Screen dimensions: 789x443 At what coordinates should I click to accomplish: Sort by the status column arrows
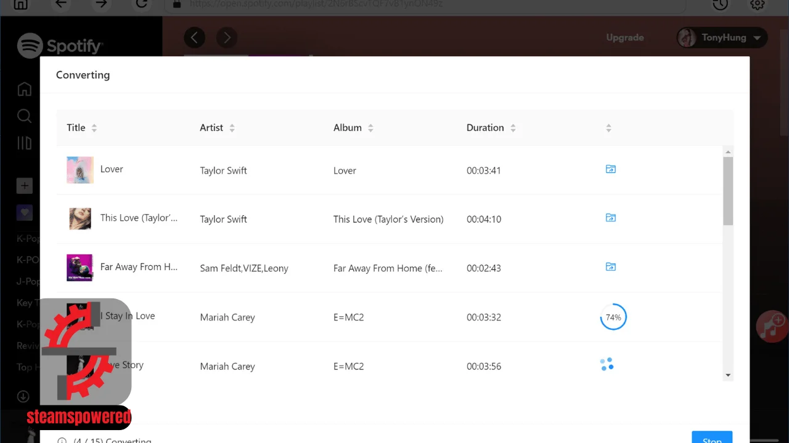[608, 128]
